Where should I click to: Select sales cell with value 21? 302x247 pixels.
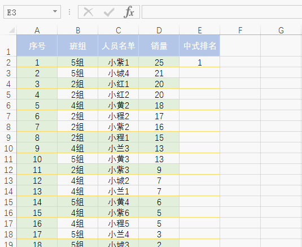pyautogui.click(x=159, y=72)
